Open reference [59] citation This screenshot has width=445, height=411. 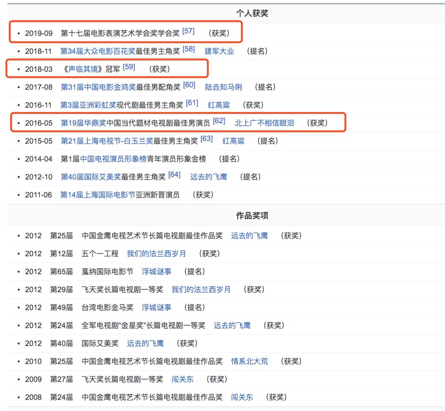click(129, 67)
